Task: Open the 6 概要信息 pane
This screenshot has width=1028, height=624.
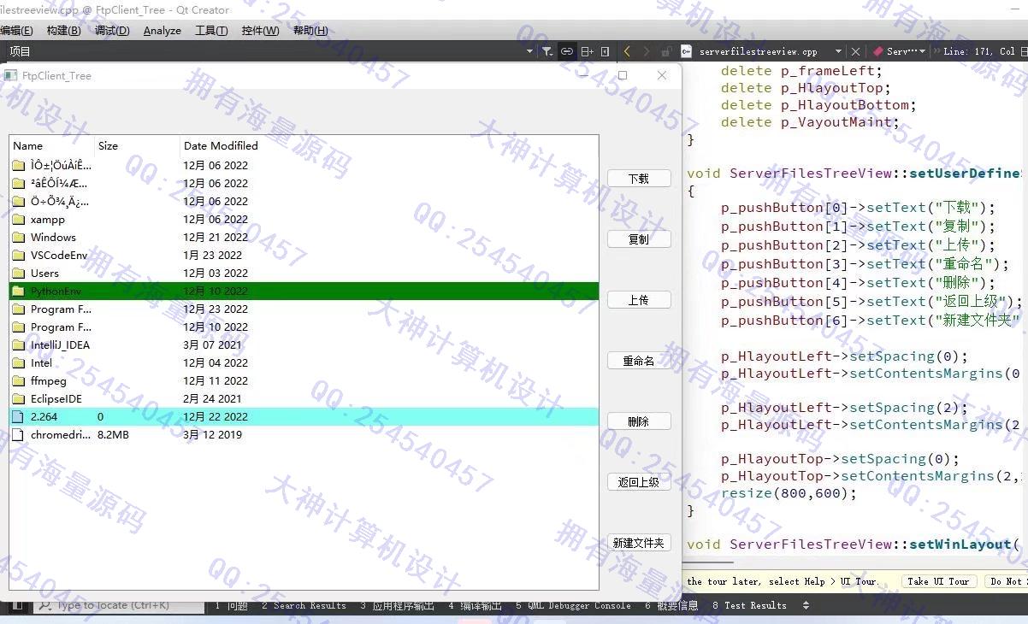Action: 671,605
